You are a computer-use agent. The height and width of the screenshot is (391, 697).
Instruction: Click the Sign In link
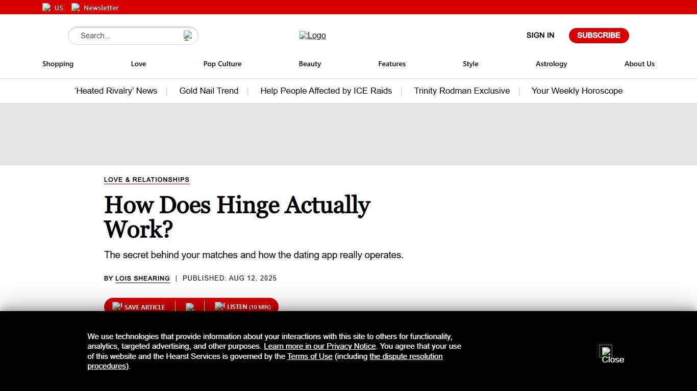[x=540, y=35]
